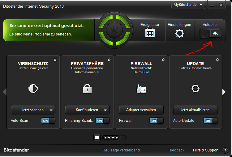Open the Ereignisse calendar icon
The image size is (232, 157).
click(x=150, y=33)
